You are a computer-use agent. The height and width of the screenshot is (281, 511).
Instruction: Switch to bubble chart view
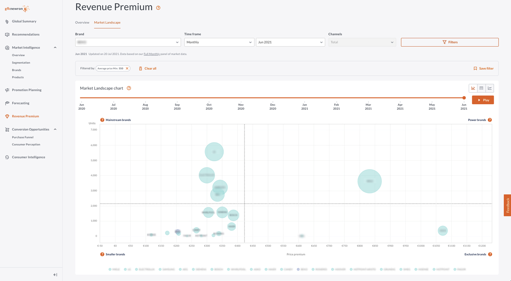(x=473, y=88)
